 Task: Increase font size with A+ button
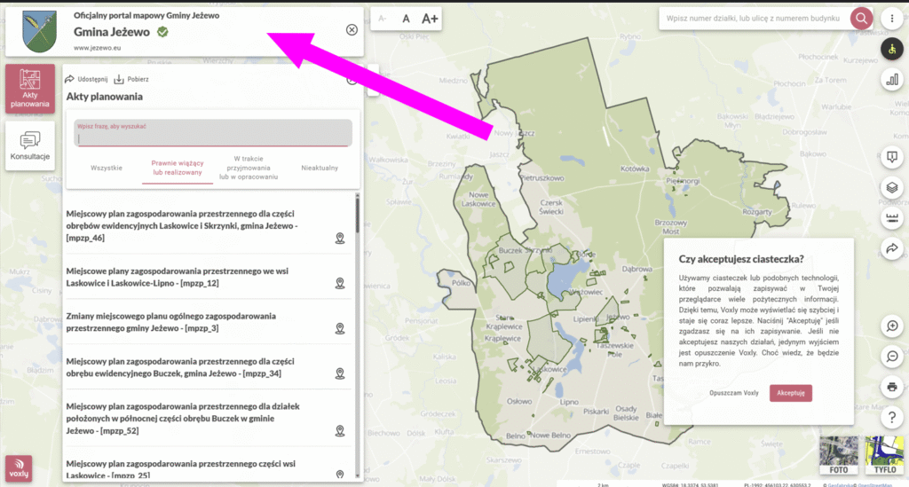tap(430, 19)
